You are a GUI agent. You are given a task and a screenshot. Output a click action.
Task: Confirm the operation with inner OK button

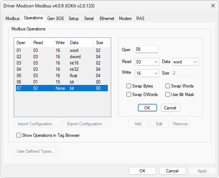point(147,108)
